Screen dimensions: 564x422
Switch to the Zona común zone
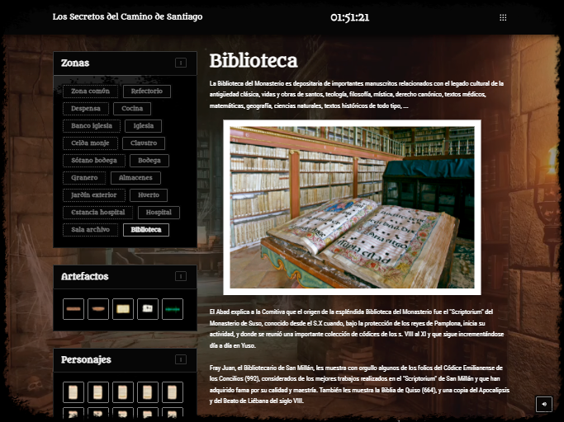pos(90,91)
